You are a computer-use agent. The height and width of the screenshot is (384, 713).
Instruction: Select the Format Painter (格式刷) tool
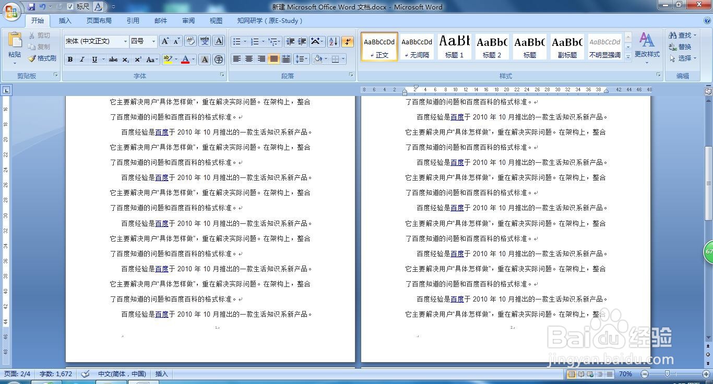[x=42, y=58]
